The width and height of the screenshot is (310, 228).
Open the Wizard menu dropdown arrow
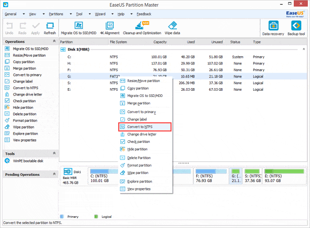coord(113,14)
